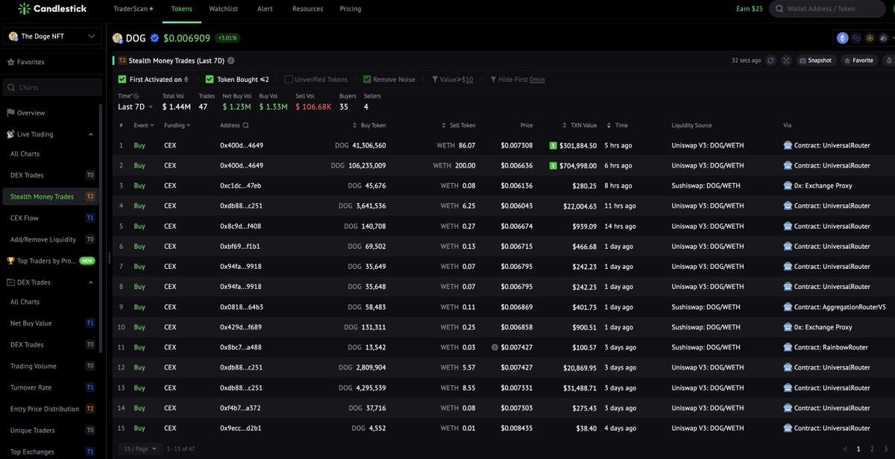Click the Charts search field in sidebar
Screen dimensions: 895x459
[52, 87]
